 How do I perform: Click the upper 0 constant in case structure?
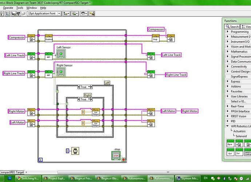(83, 112)
